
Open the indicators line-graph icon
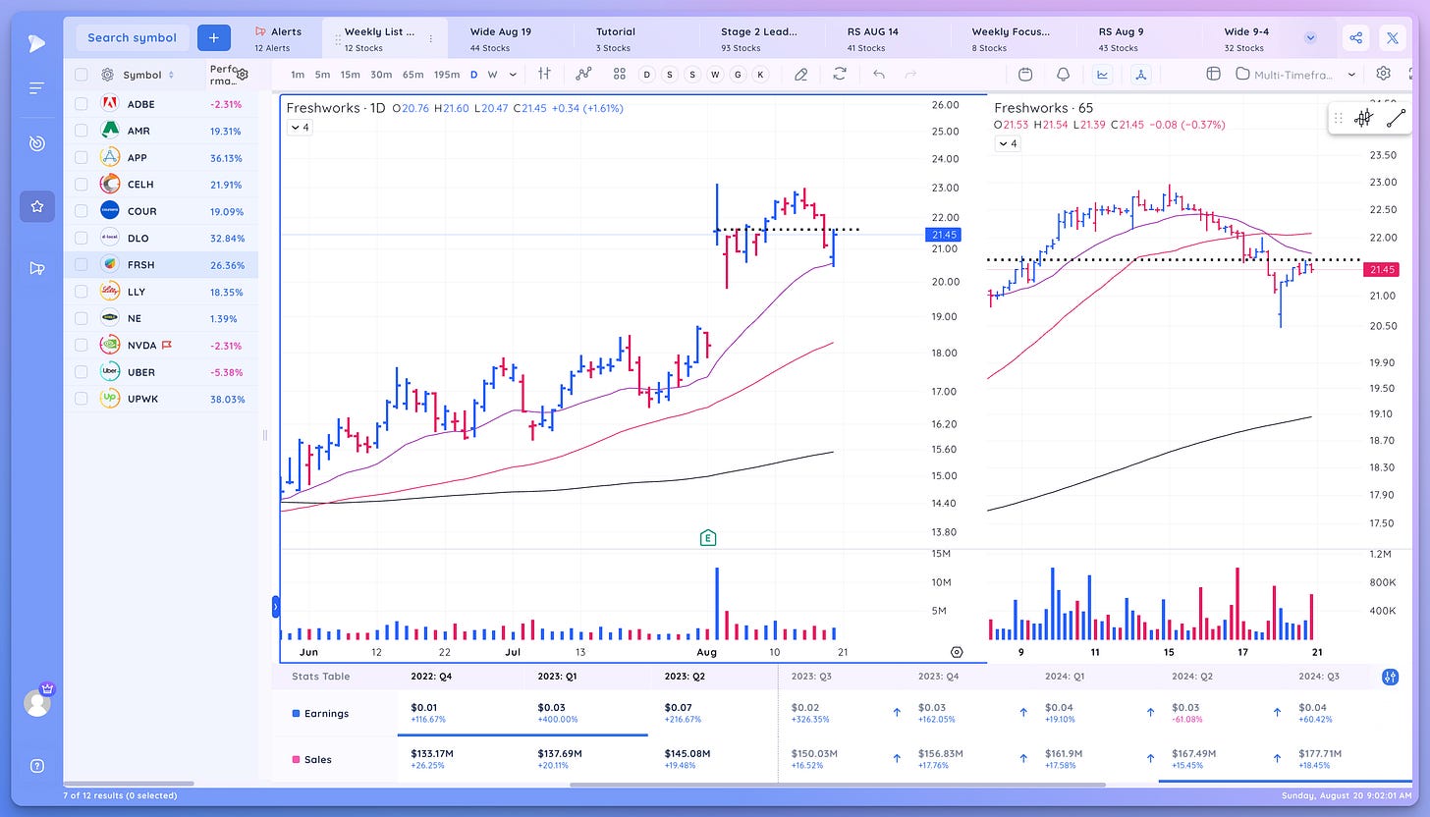click(x=583, y=74)
